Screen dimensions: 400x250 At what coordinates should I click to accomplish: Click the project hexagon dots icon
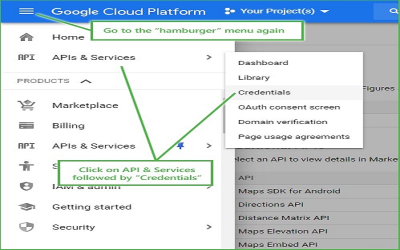coord(229,11)
